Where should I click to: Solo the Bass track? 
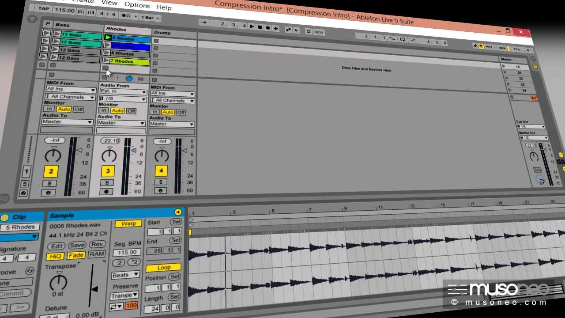pyautogui.click(x=49, y=184)
